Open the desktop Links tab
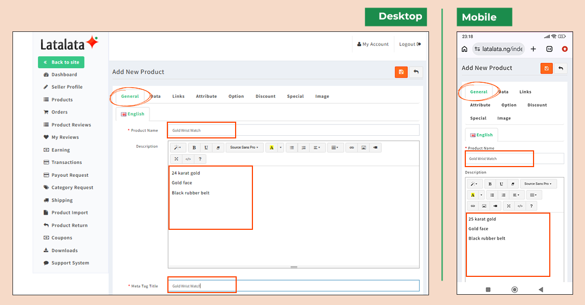 point(178,96)
